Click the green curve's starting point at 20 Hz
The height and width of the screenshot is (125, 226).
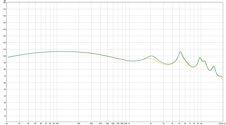(8, 57)
